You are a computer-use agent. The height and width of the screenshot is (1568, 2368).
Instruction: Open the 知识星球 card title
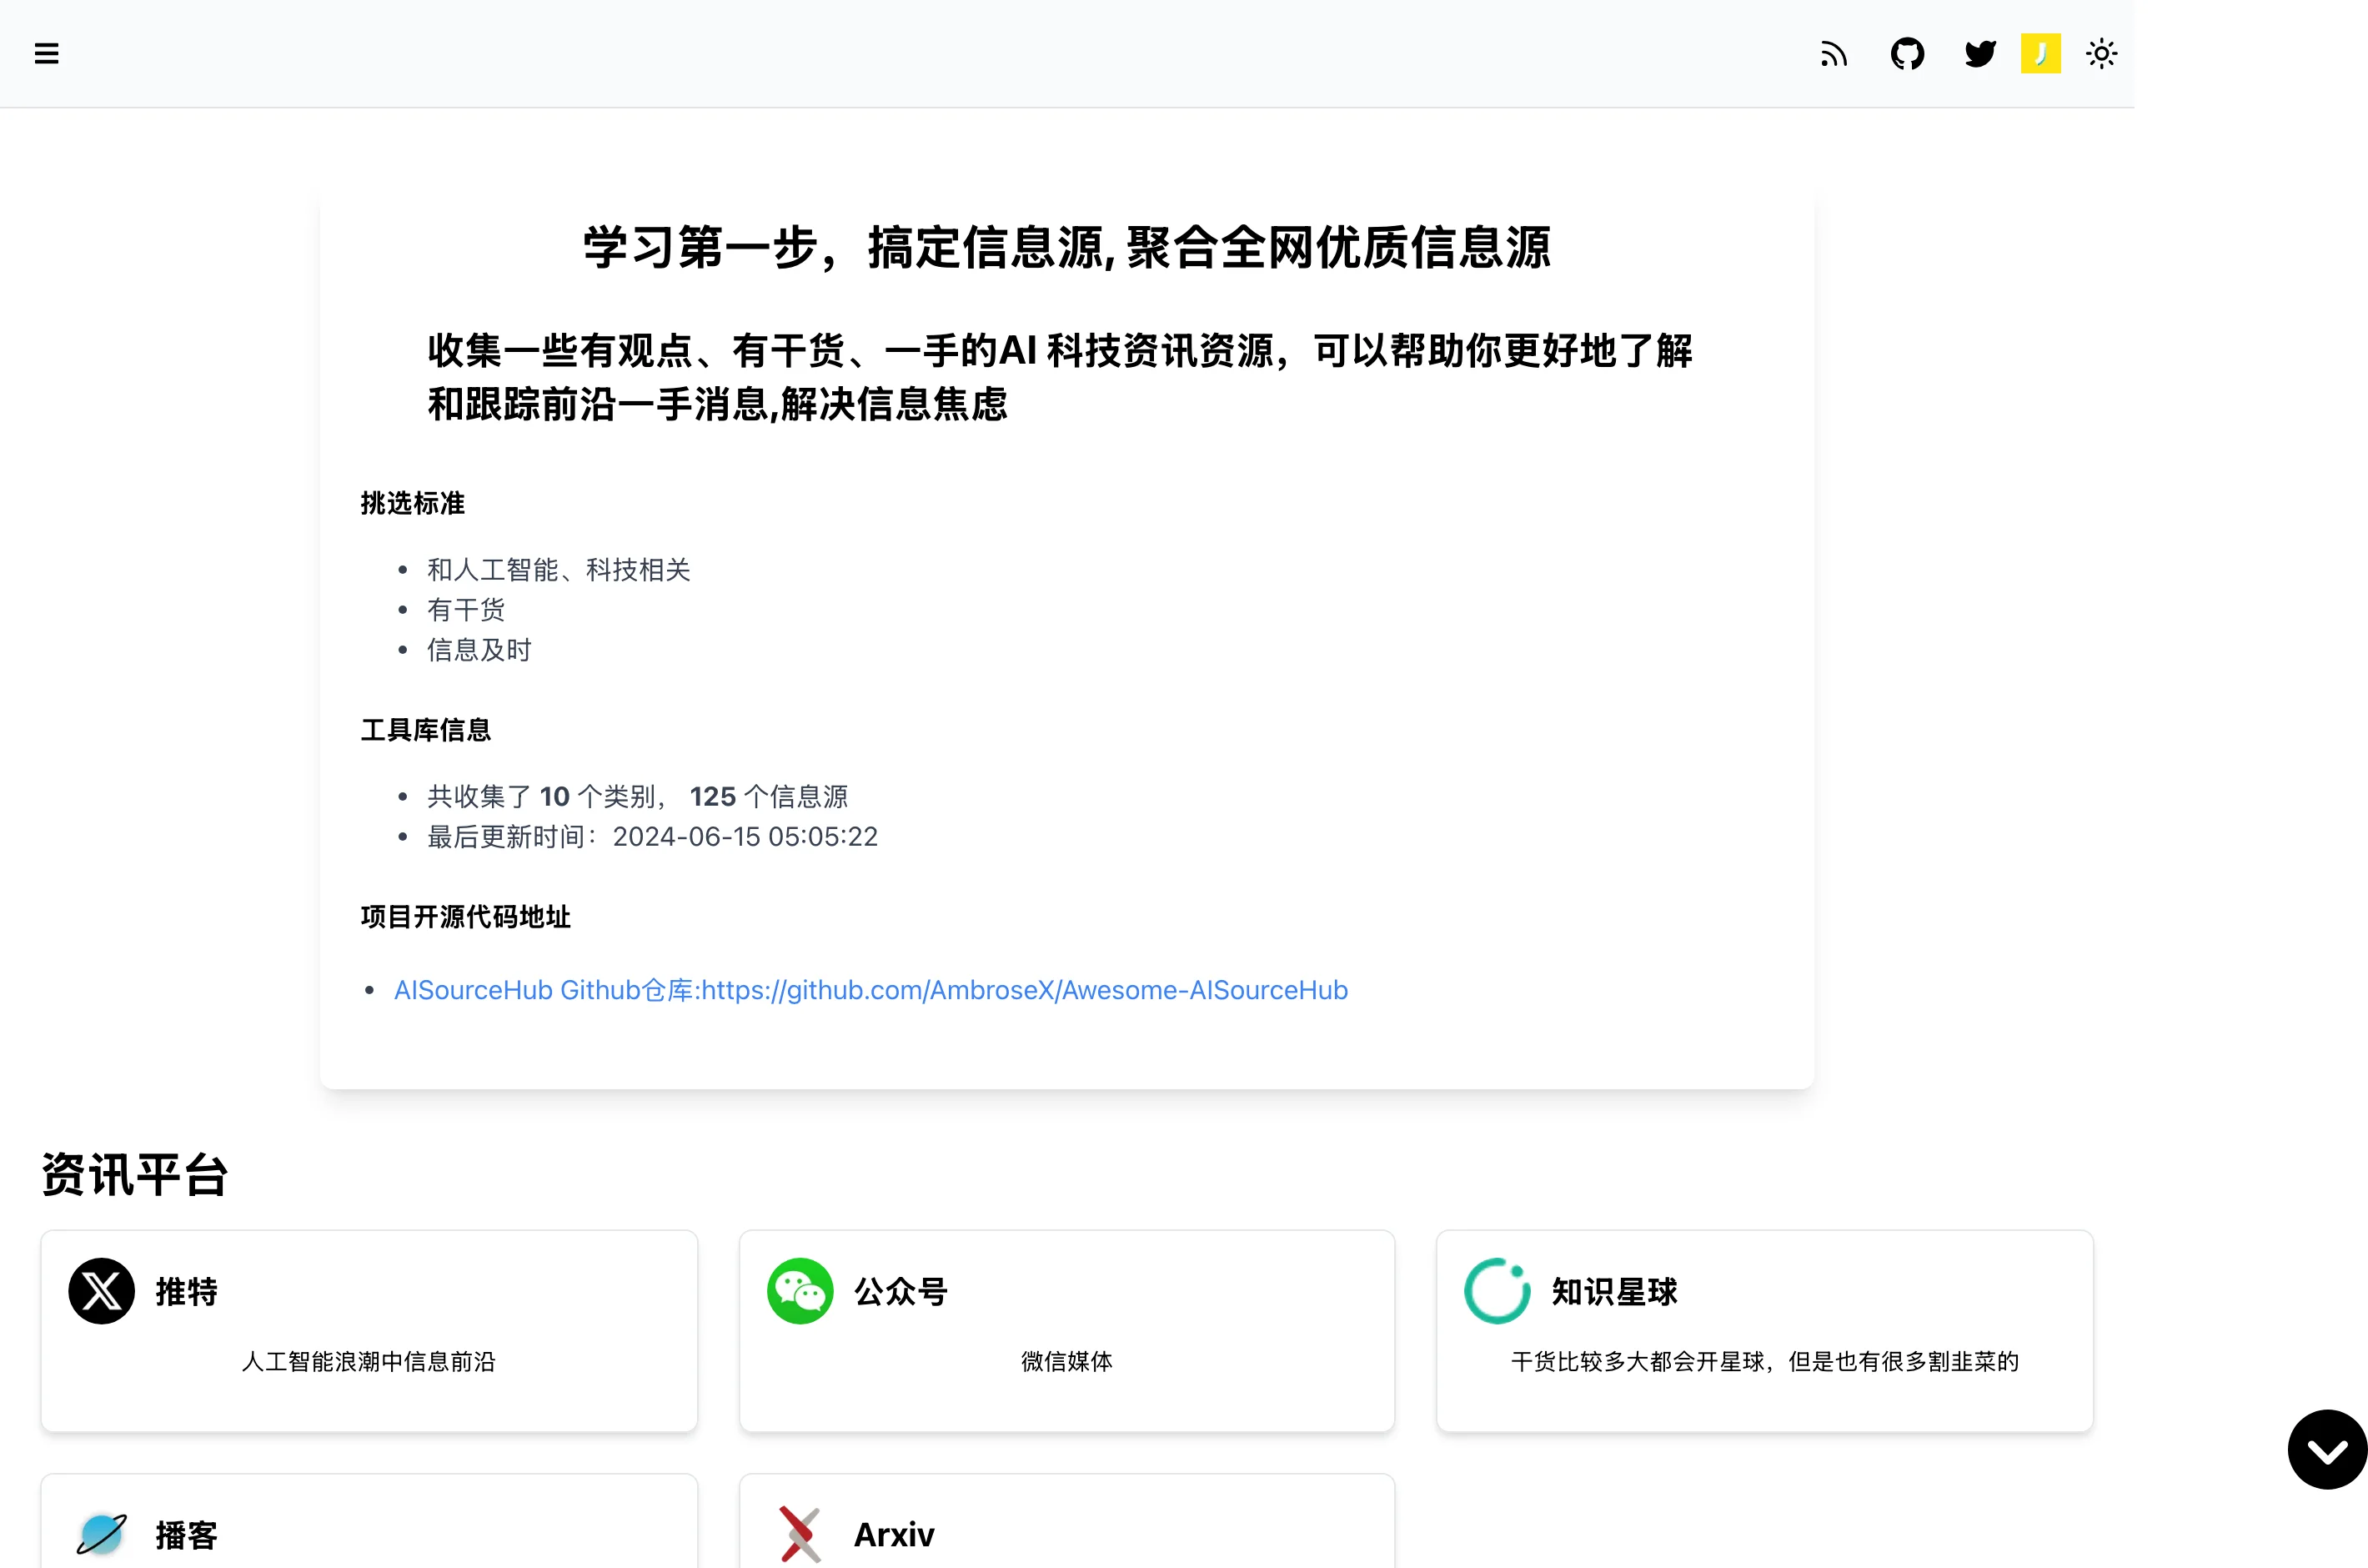pyautogui.click(x=1614, y=1291)
